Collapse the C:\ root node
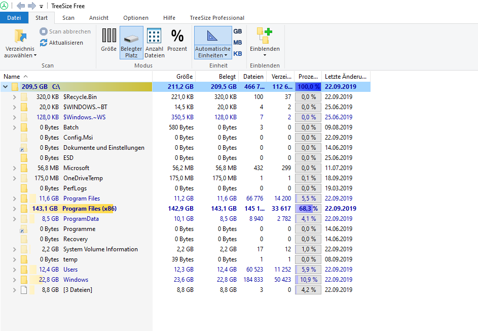478x331 pixels. [5, 87]
